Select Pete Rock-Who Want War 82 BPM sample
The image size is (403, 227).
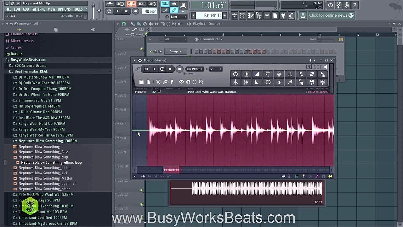(46, 195)
